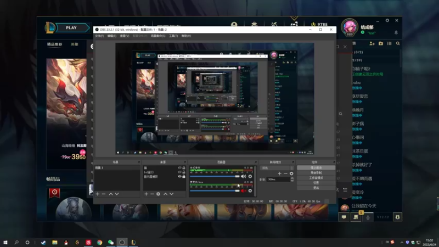This screenshot has height=247, width=439.
Task: Toggle visibility eye of the first source
Action: tap(179, 167)
